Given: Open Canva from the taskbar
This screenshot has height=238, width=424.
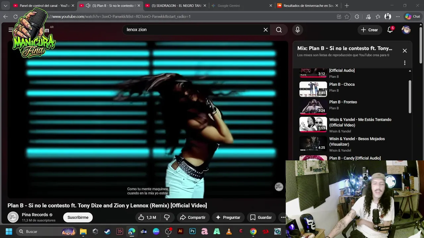Looking at the screenshot, I should pyautogui.click(x=156, y=231).
